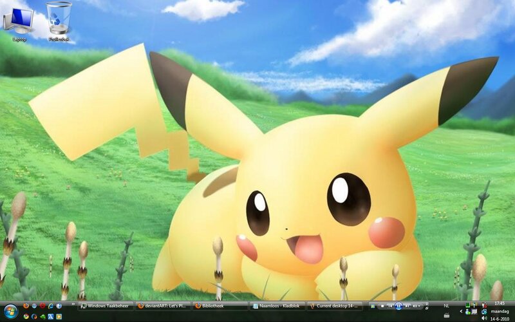Switch to deviantART Firefox taskbar button
This screenshot has height=322, width=515.
[x=163, y=306]
